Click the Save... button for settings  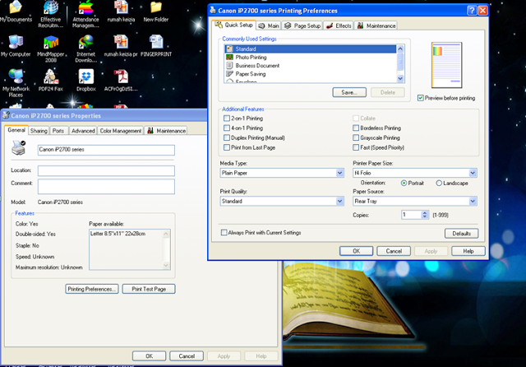tap(349, 92)
